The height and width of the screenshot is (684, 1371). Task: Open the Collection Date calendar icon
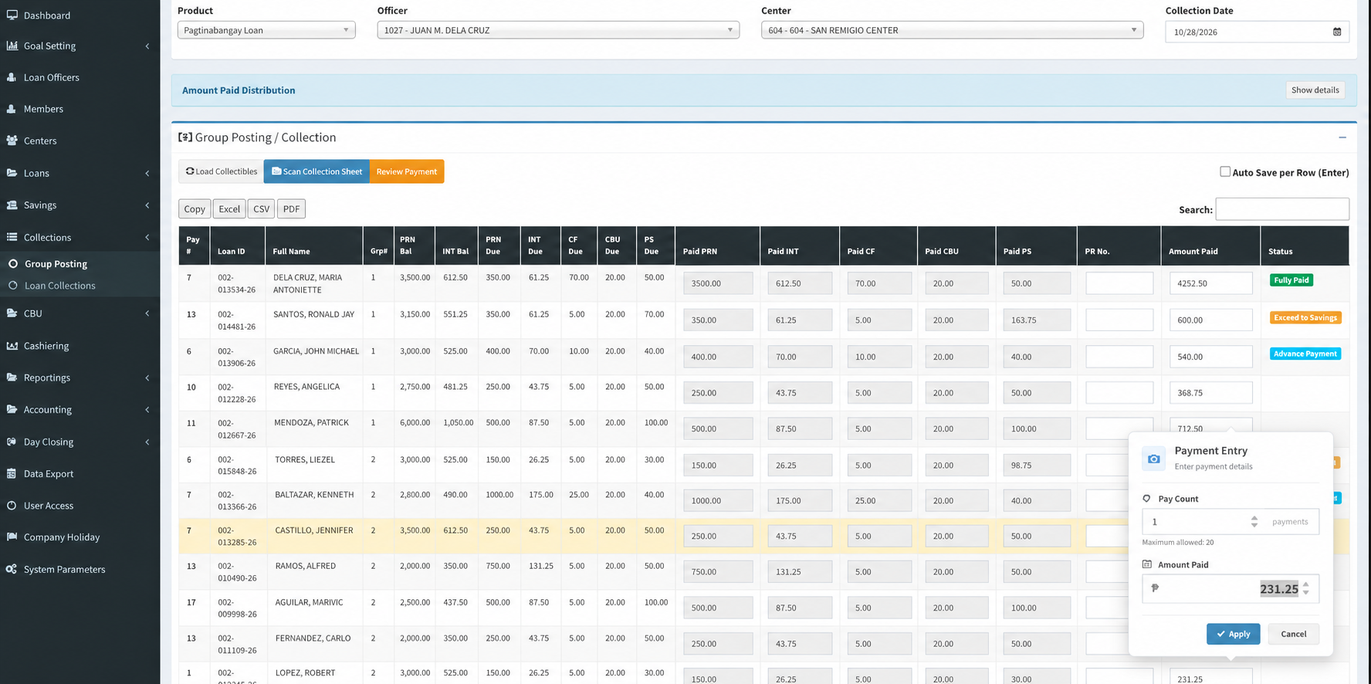tap(1337, 32)
